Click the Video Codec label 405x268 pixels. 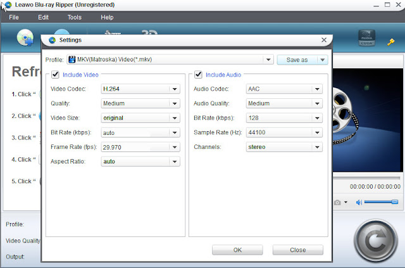point(68,89)
